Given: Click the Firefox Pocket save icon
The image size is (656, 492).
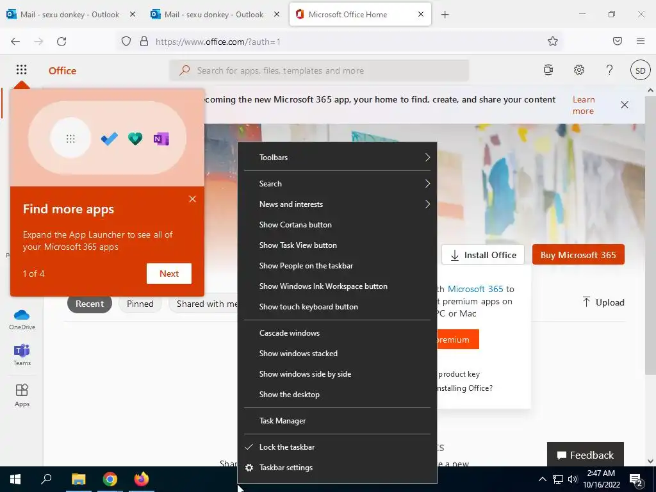Looking at the screenshot, I should pyautogui.click(x=617, y=41).
